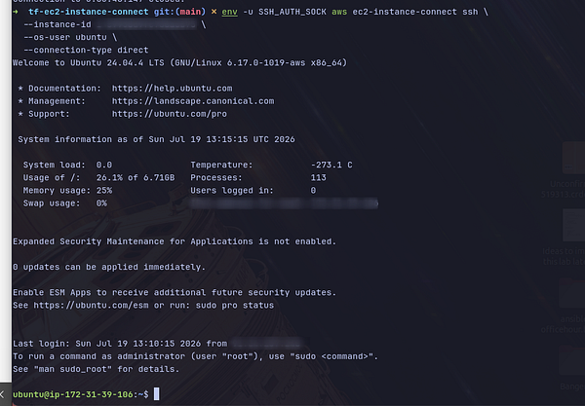Click the 'Users logged in:' label
Image resolution: width=585 pixels, height=406 pixels.
pos(232,191)
